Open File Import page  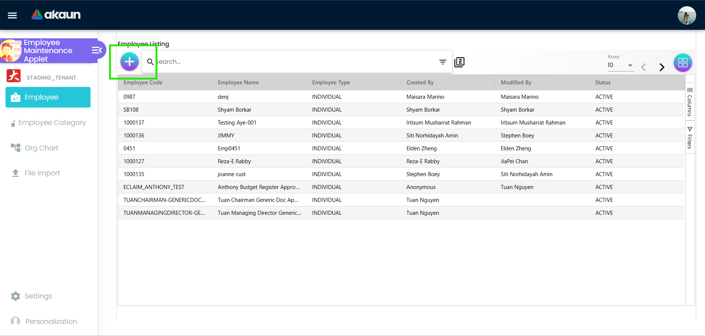point(42,173)
